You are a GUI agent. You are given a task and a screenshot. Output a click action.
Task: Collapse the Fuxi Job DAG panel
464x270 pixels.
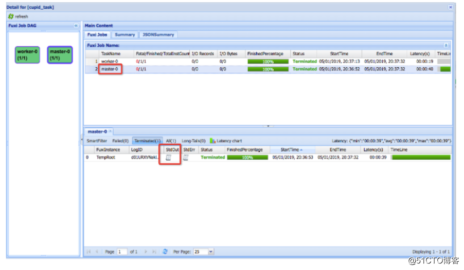pyautogui.click(x=76, y=26)
